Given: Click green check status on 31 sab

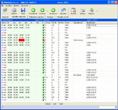Looking at the screenshot, I should pos(44,100).
